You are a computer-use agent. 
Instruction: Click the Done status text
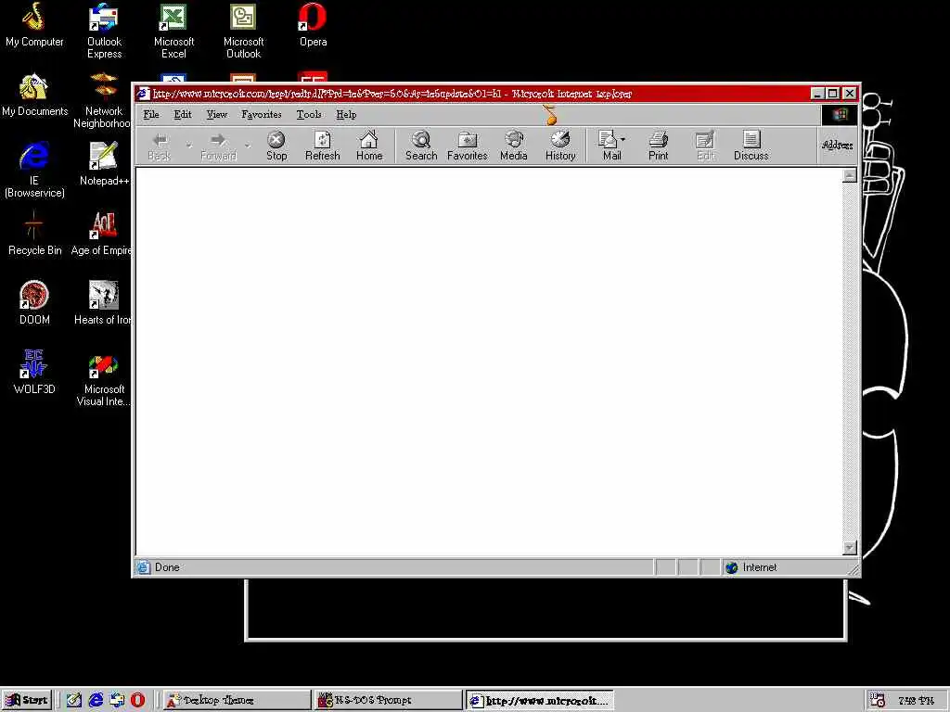point(167,567)
